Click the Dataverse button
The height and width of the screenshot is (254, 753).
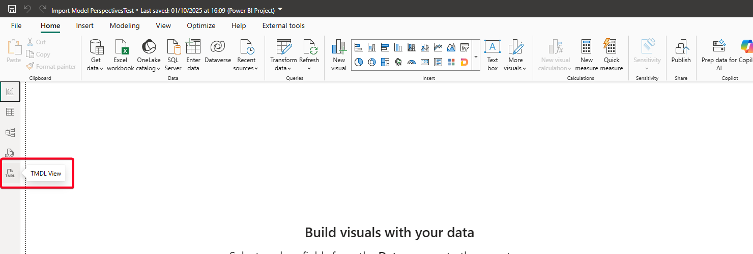pyautogui.click(x=218, y=51)
